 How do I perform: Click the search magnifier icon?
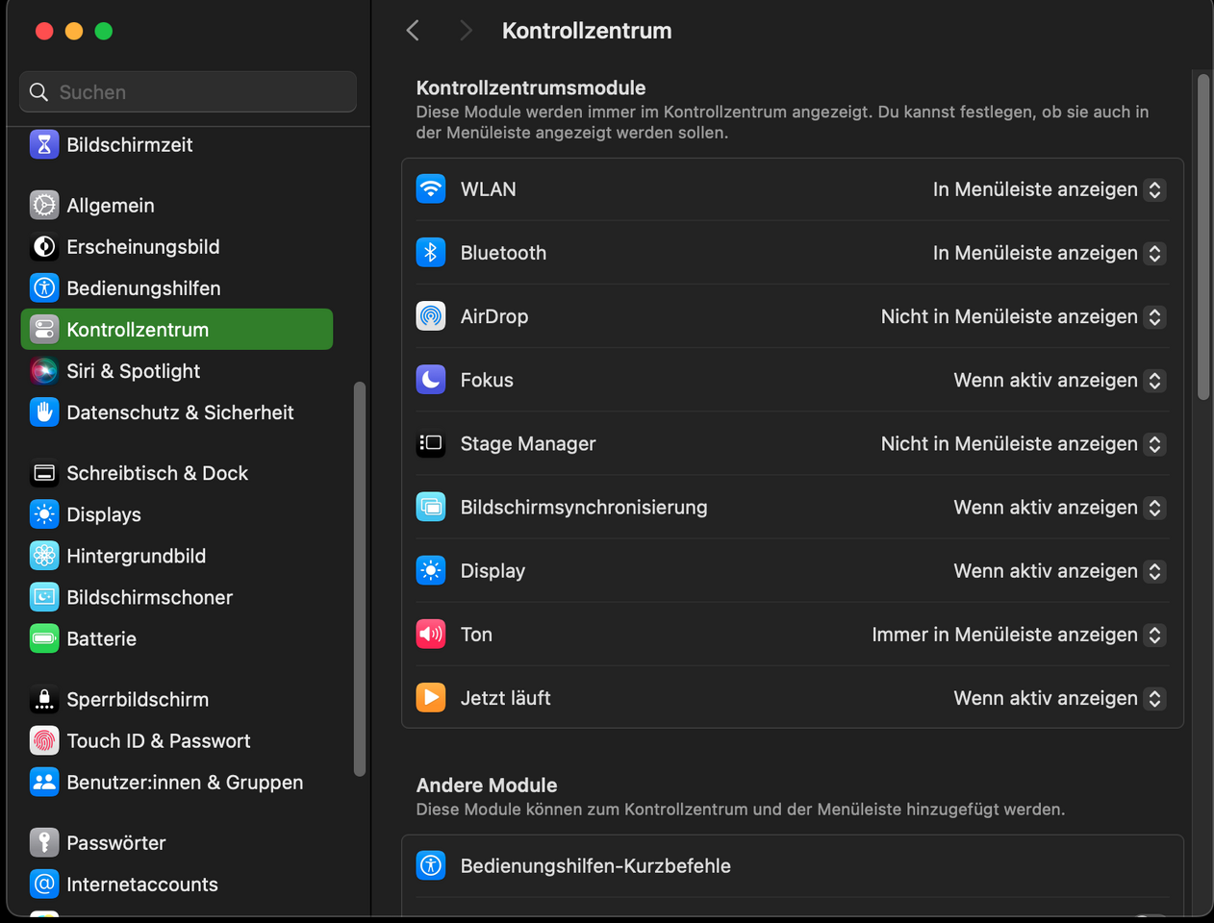[38, 91]
